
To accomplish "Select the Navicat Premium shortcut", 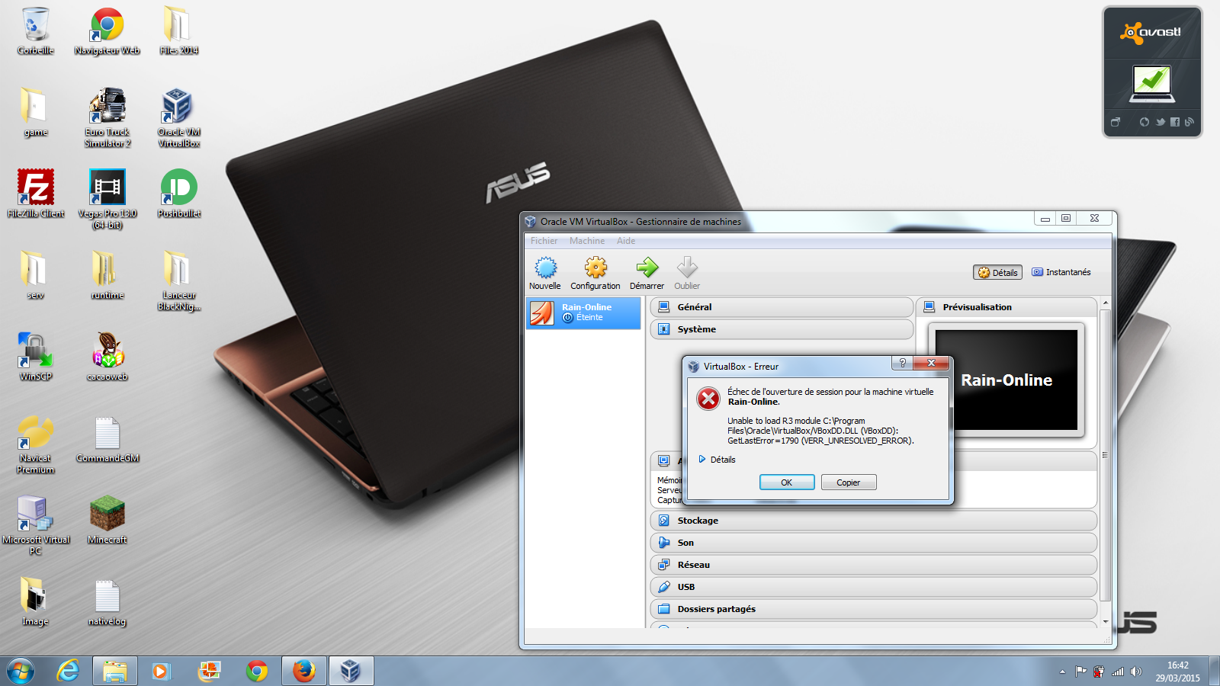I will coord(36,444).
